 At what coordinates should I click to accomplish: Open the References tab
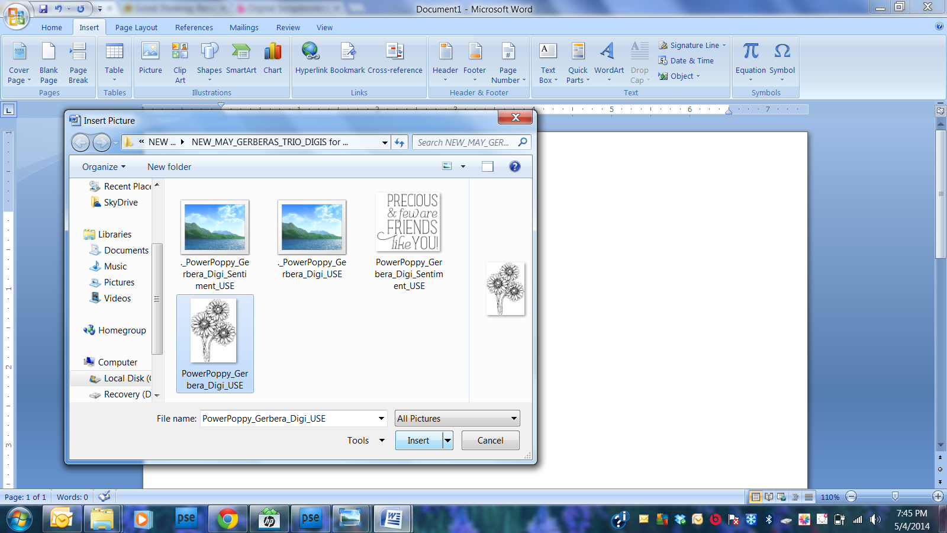coord(194,27)
